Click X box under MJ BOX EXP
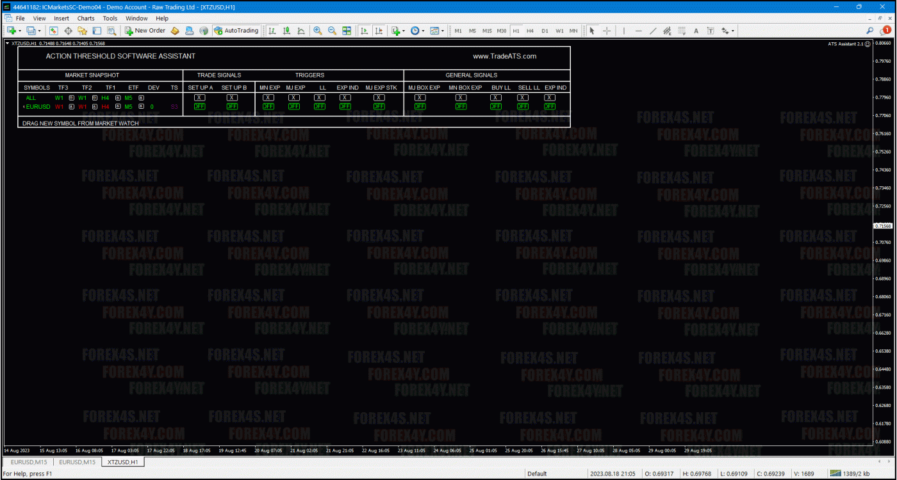897x480 pixels. coord(420,98)
